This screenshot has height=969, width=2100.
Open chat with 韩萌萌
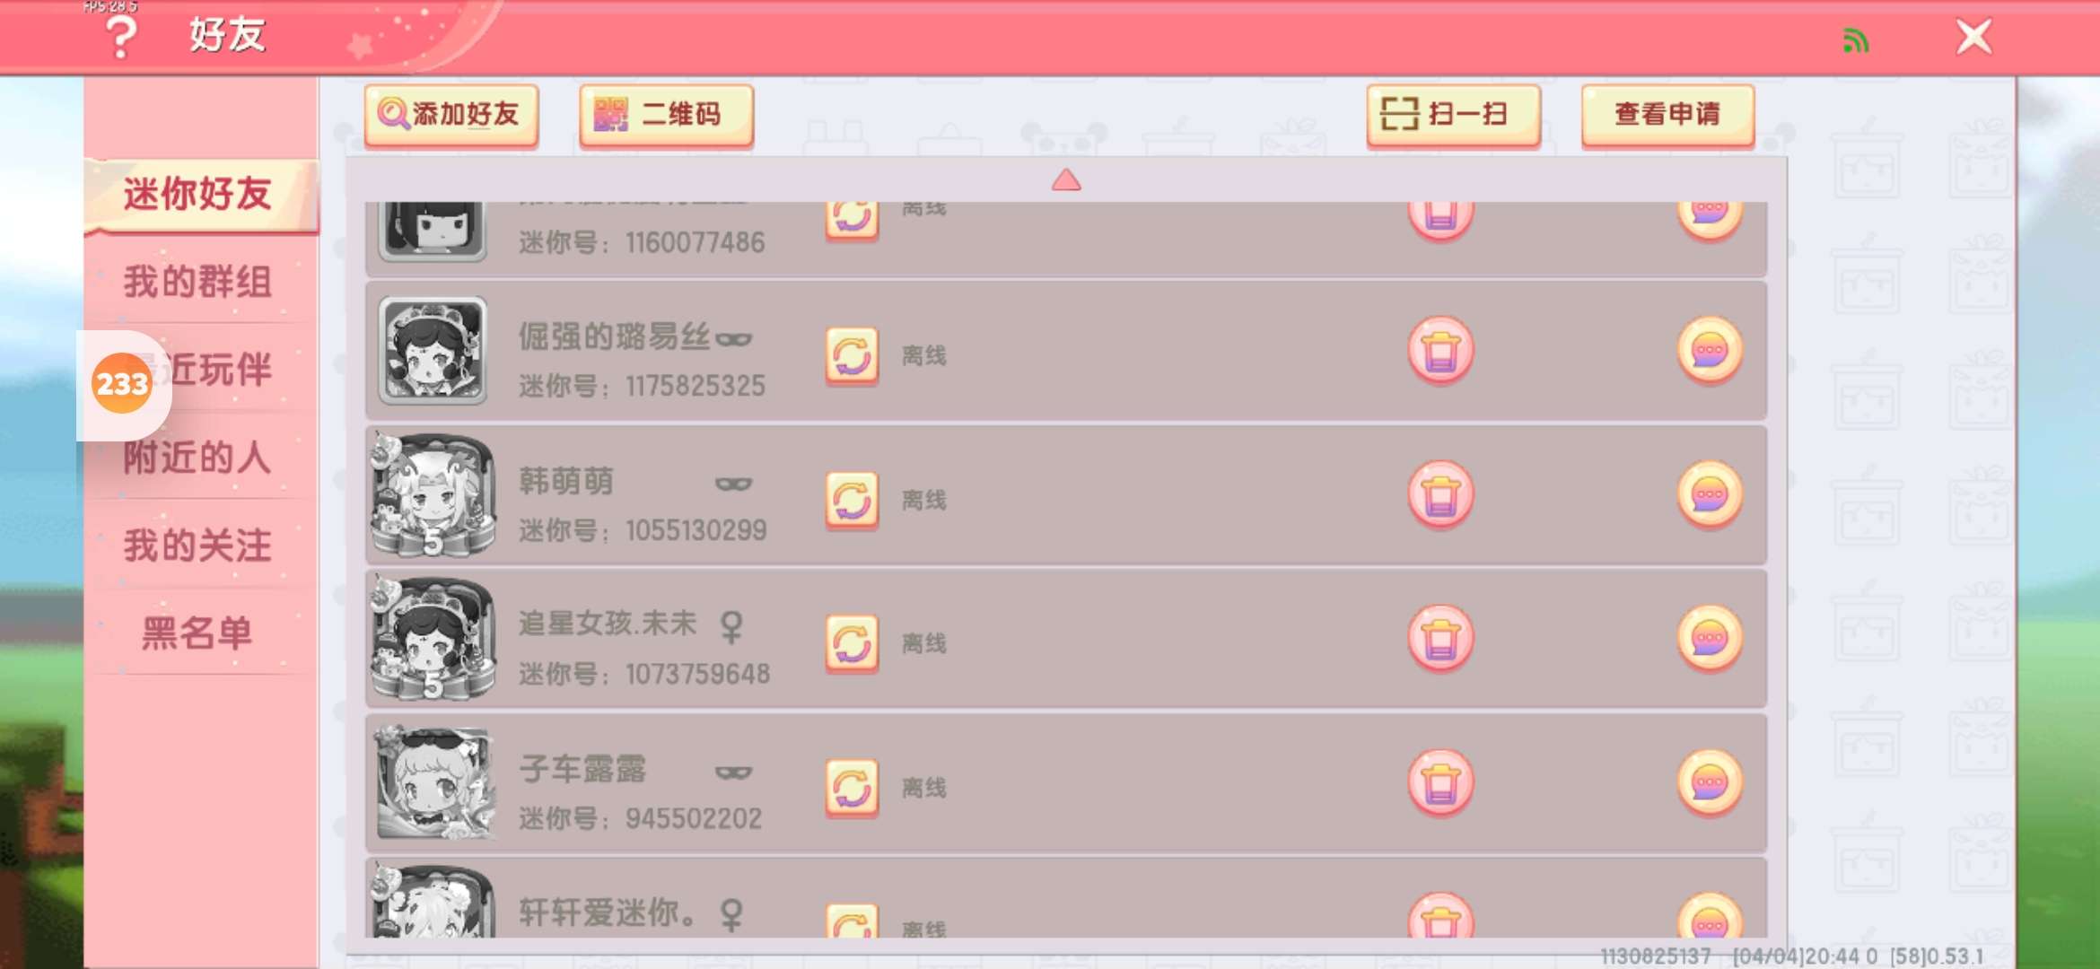click(1710, 494)
